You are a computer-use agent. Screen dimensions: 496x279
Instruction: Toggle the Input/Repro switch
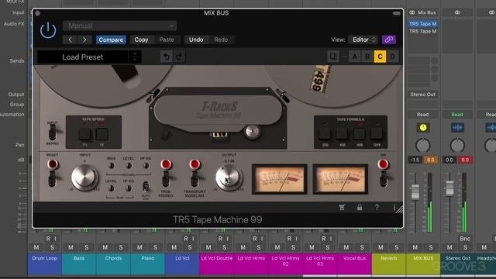pyautogui.click(x=52, y=132)
